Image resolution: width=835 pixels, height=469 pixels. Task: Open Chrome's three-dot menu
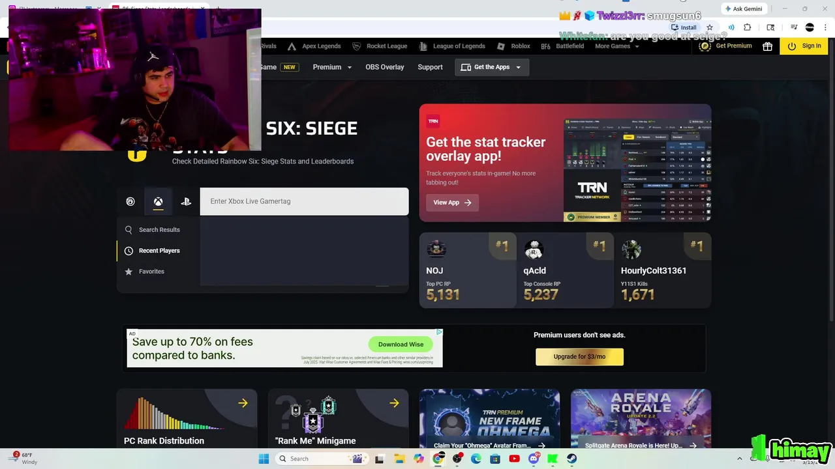click(x=826, y=27)
